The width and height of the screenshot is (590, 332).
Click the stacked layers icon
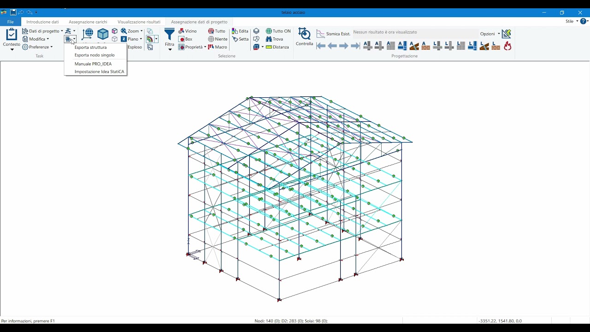(x=256, y=31)
